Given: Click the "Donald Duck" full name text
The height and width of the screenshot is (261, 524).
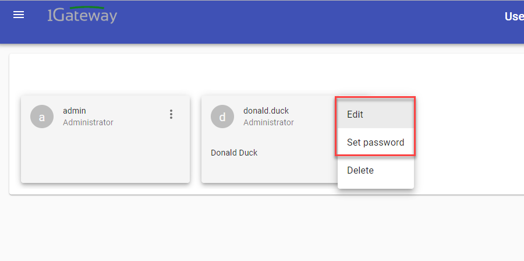Looking at the screenshot, I should pyautogui.click(x=234, y=153).
